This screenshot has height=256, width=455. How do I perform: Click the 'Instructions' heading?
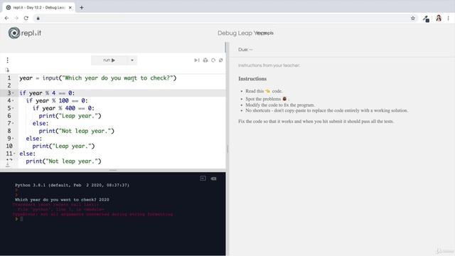click(x=252, y=79)
